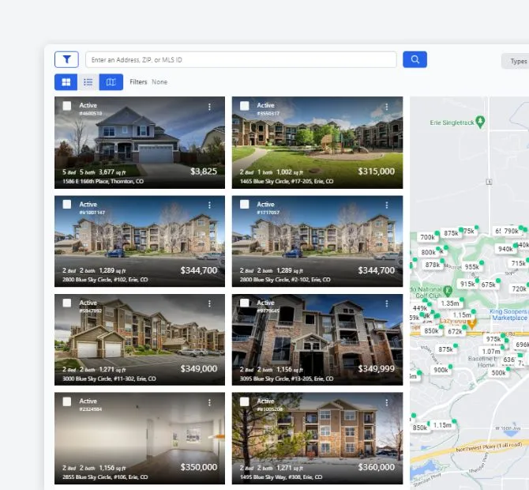The height and width of the screenshot is (490, 529).
Task: Open options menu for 3000 Blue Sky Circle listing
Action: [x=209, y=303]
